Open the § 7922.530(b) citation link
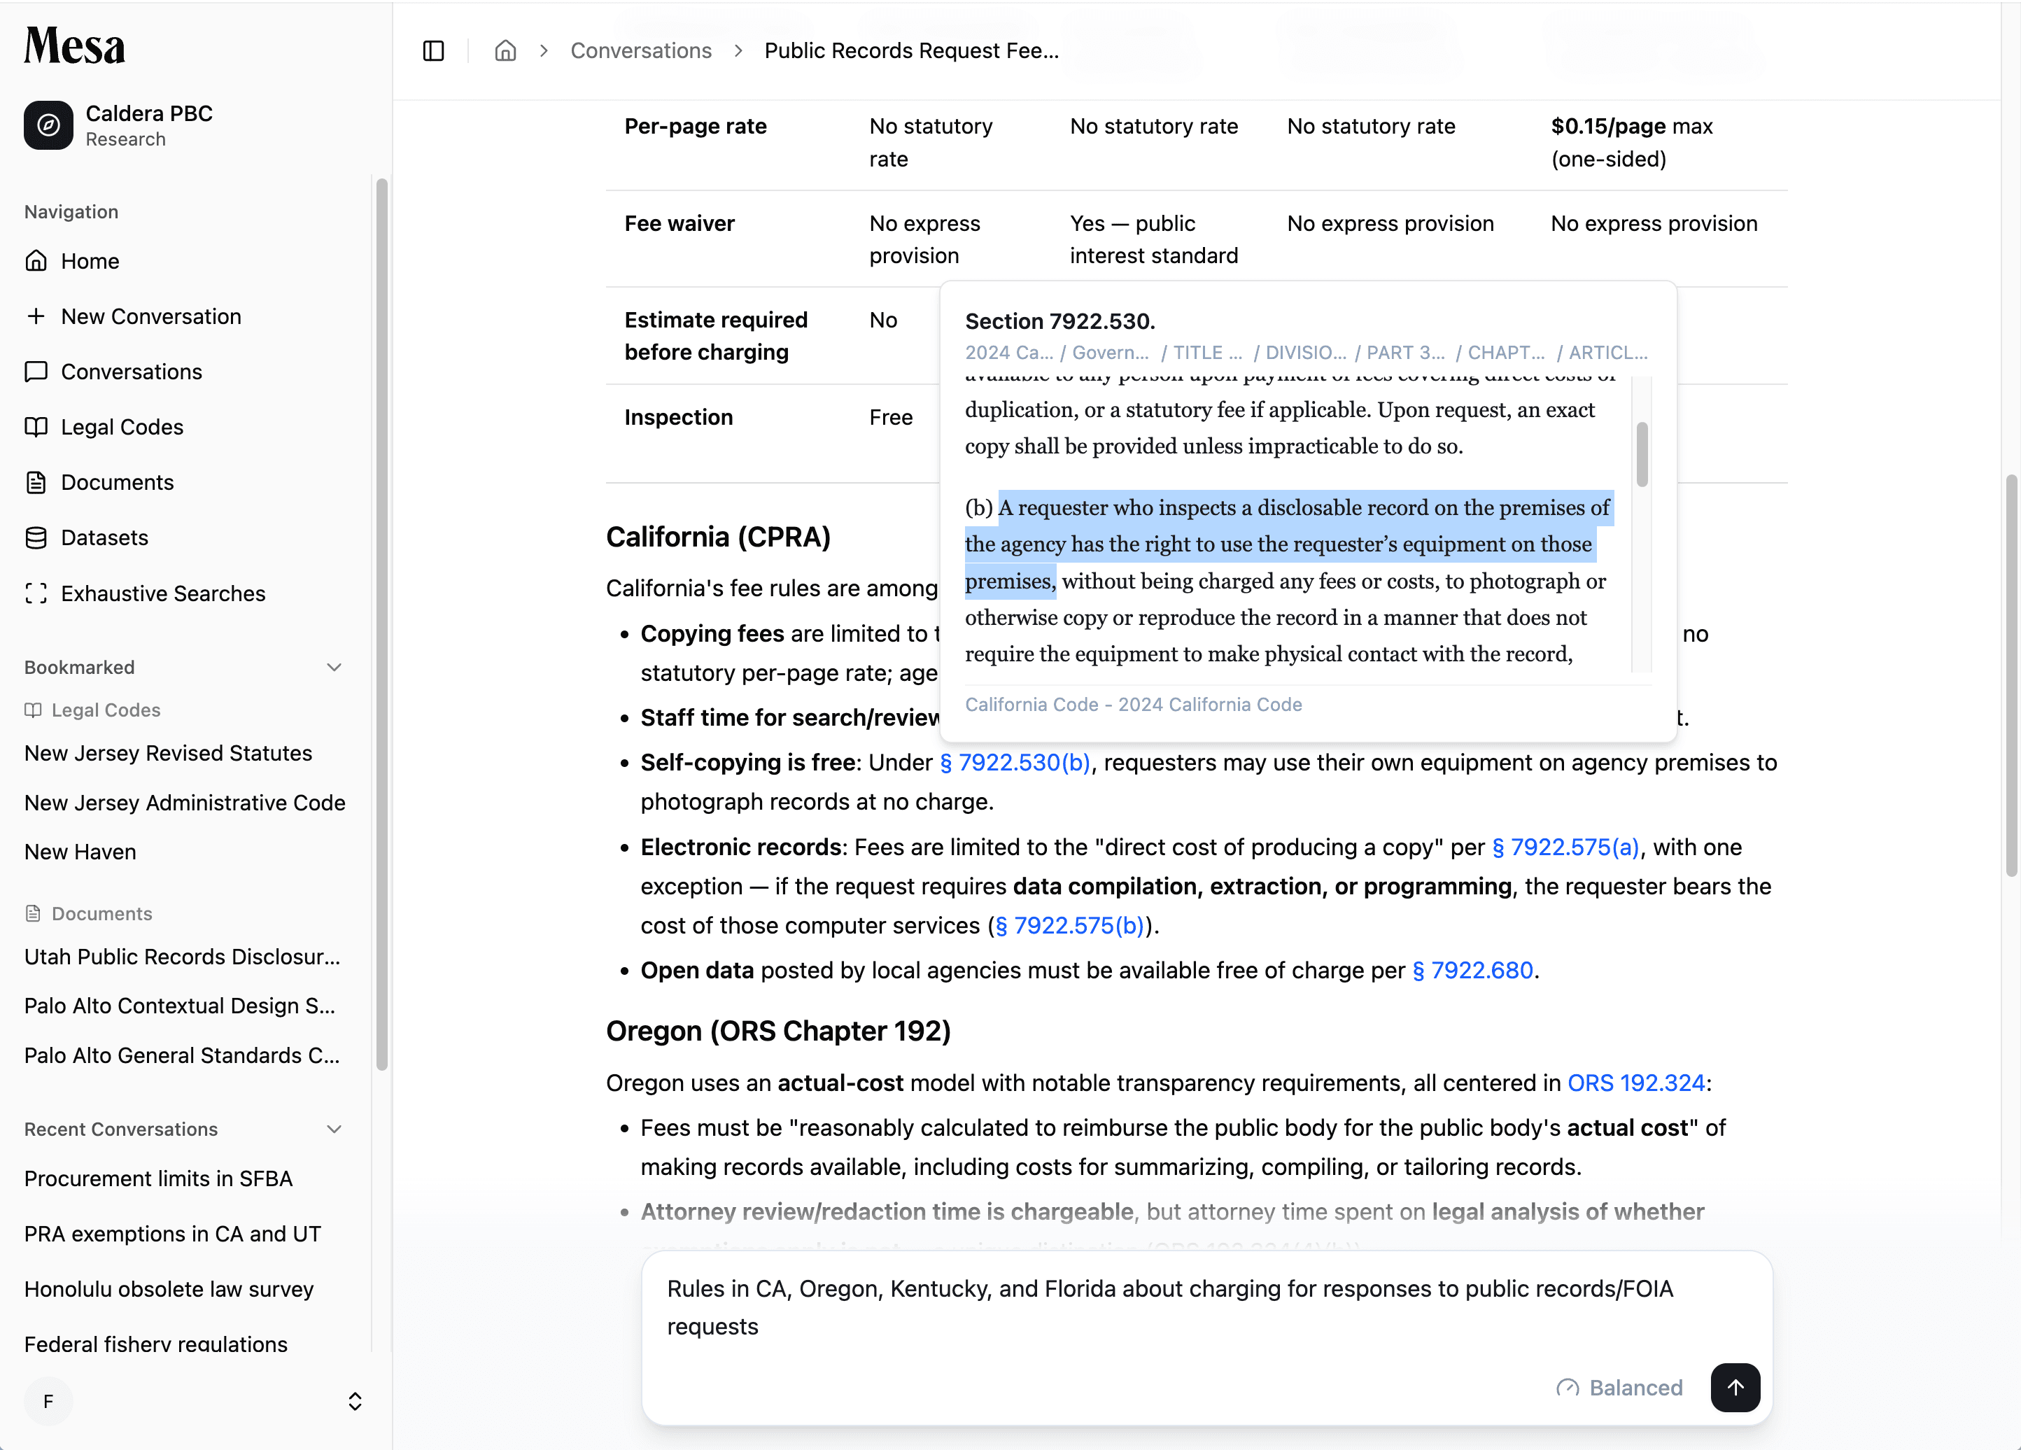This screenshot has height=1450, width=2021. (1015, 763)
